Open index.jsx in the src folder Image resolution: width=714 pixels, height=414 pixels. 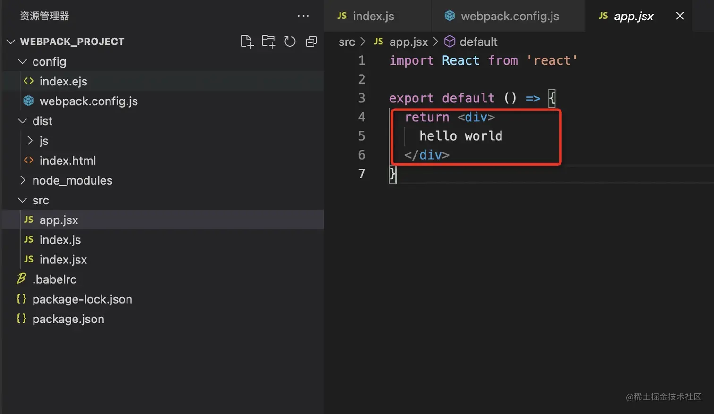click(163, 260)
